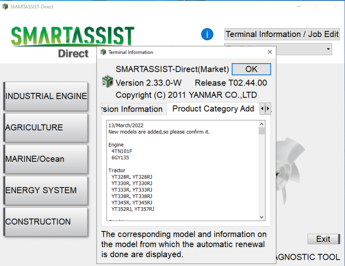The height and width of the screenshot is (266, 345).
Task: Close the Terminal Information dialog
Action: click(270, 52)
